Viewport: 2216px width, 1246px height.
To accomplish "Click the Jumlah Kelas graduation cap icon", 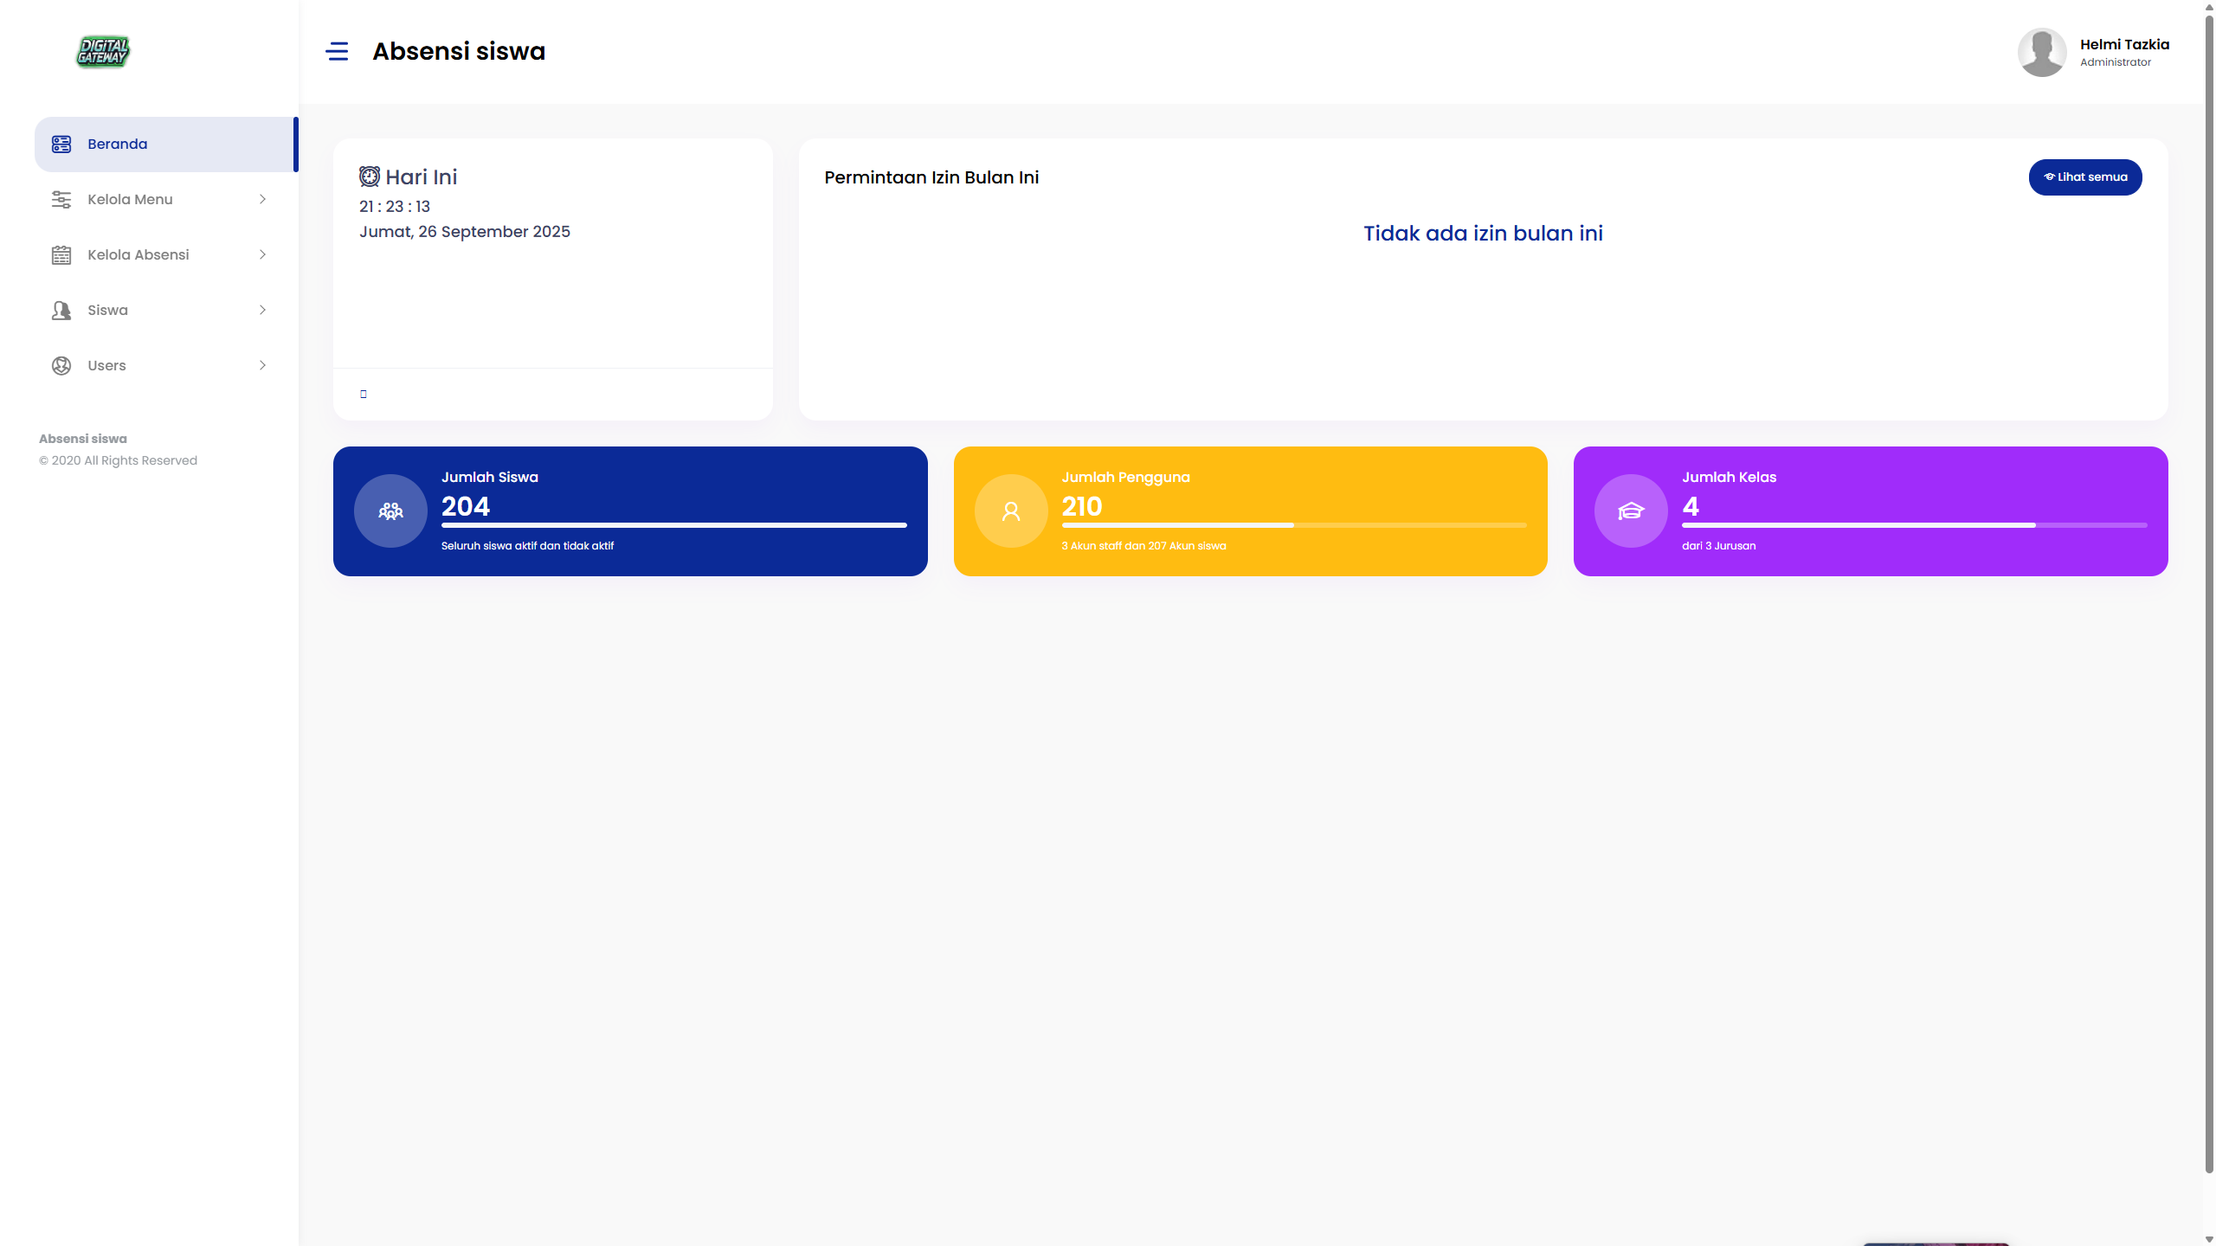I will 1631,511.
